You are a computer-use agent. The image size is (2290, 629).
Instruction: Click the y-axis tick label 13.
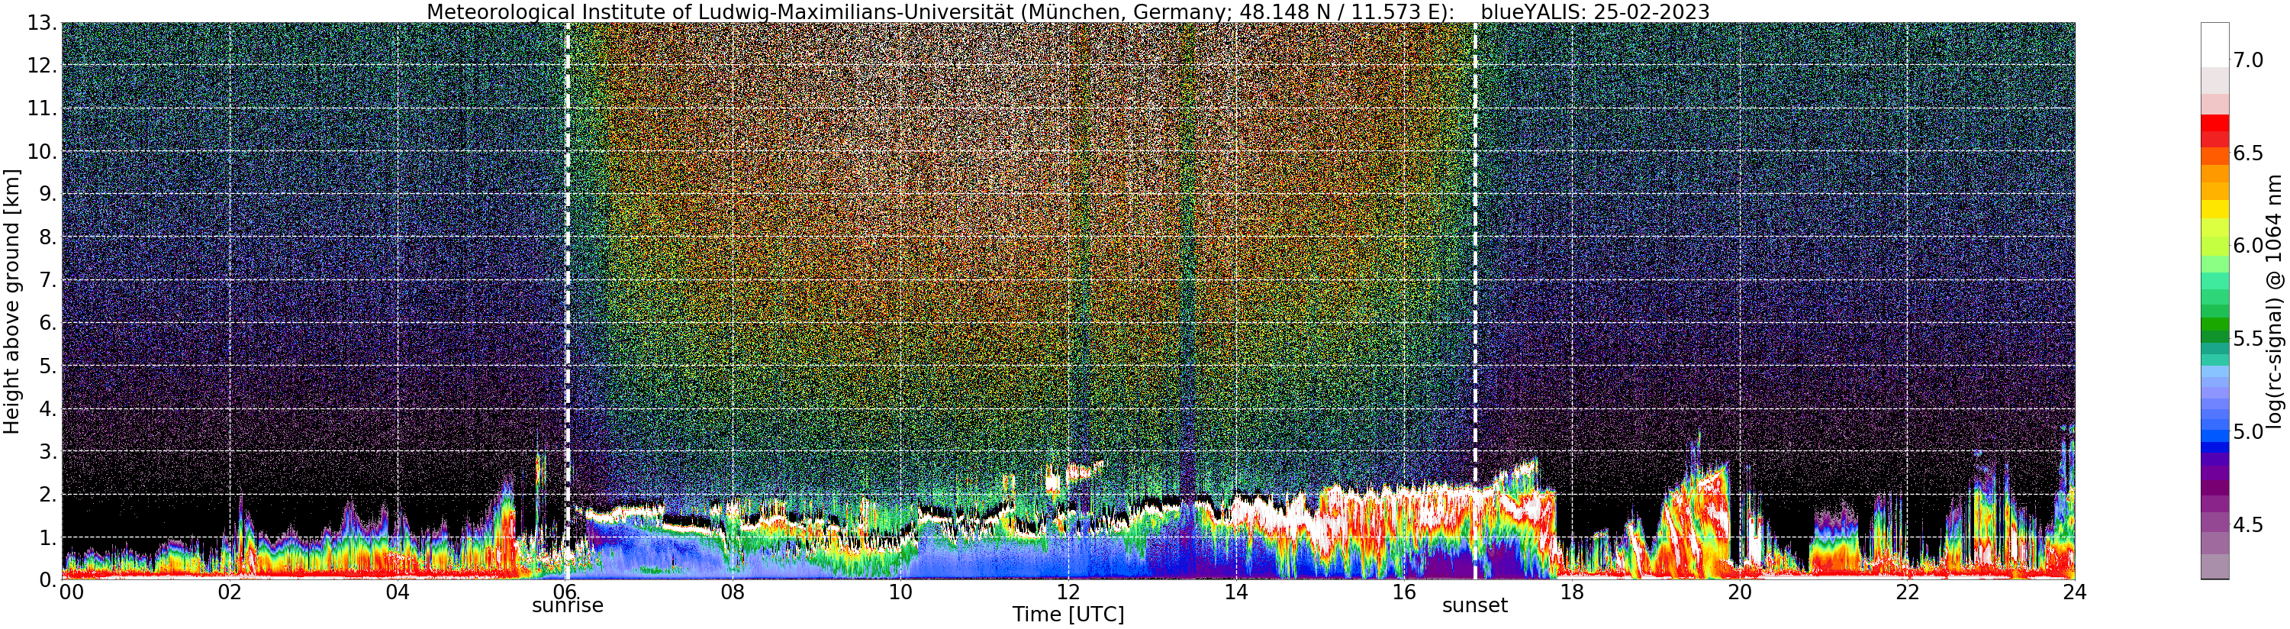point(43,23)
